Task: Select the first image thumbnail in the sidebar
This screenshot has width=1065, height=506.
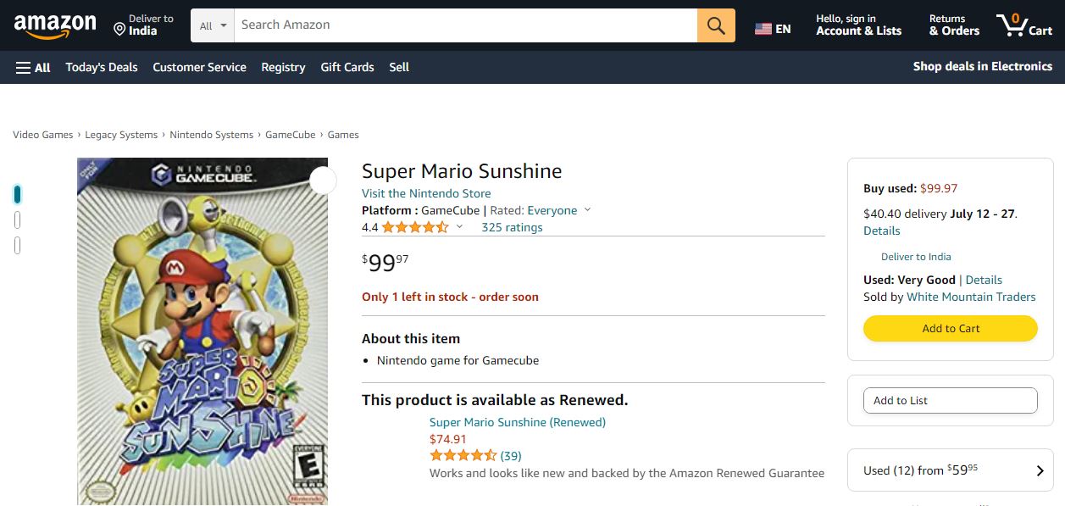Action: (17, 194)
